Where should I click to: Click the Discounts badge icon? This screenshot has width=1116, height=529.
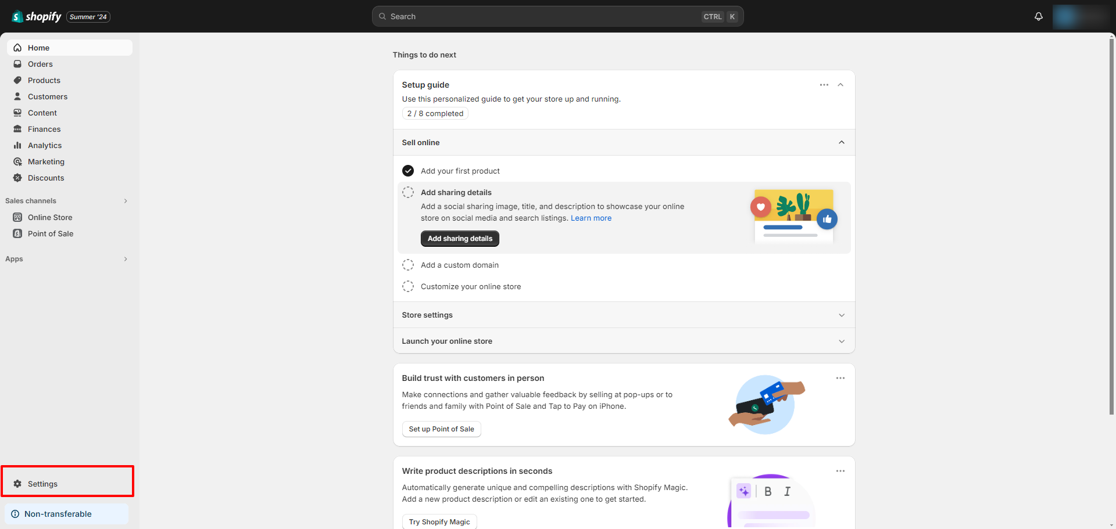coord(17,178)
